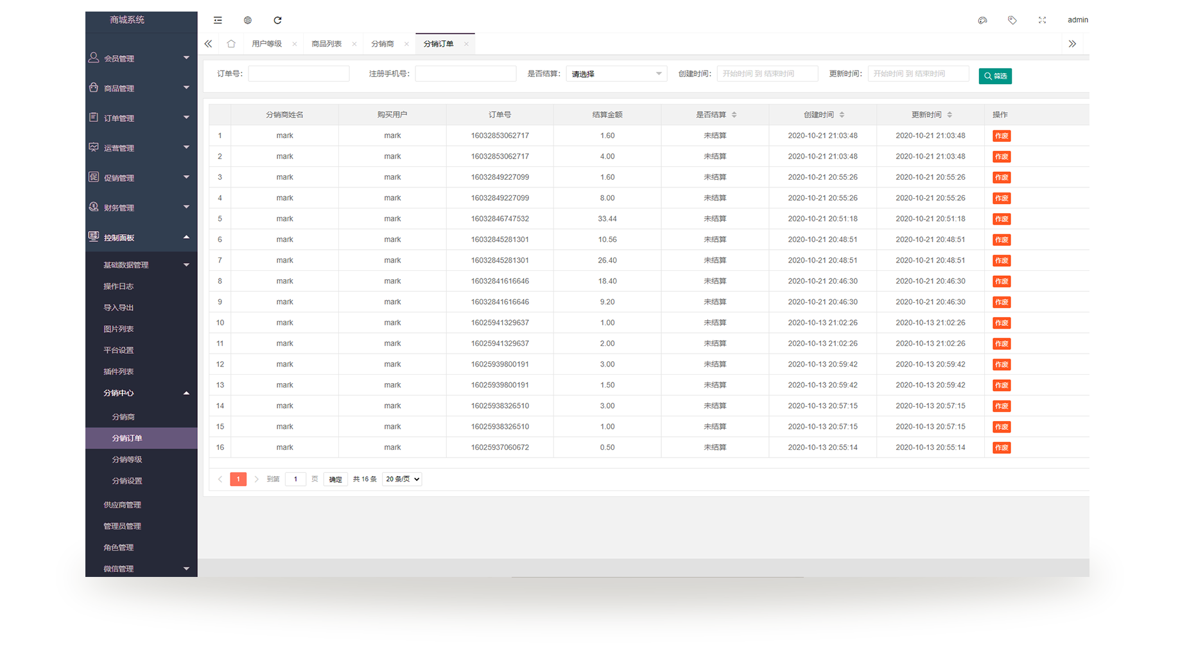Open the 是否结算 select dropdown
Viewport: 1180px width, 661px height.
pyautogui.click(x=616, y=74)
